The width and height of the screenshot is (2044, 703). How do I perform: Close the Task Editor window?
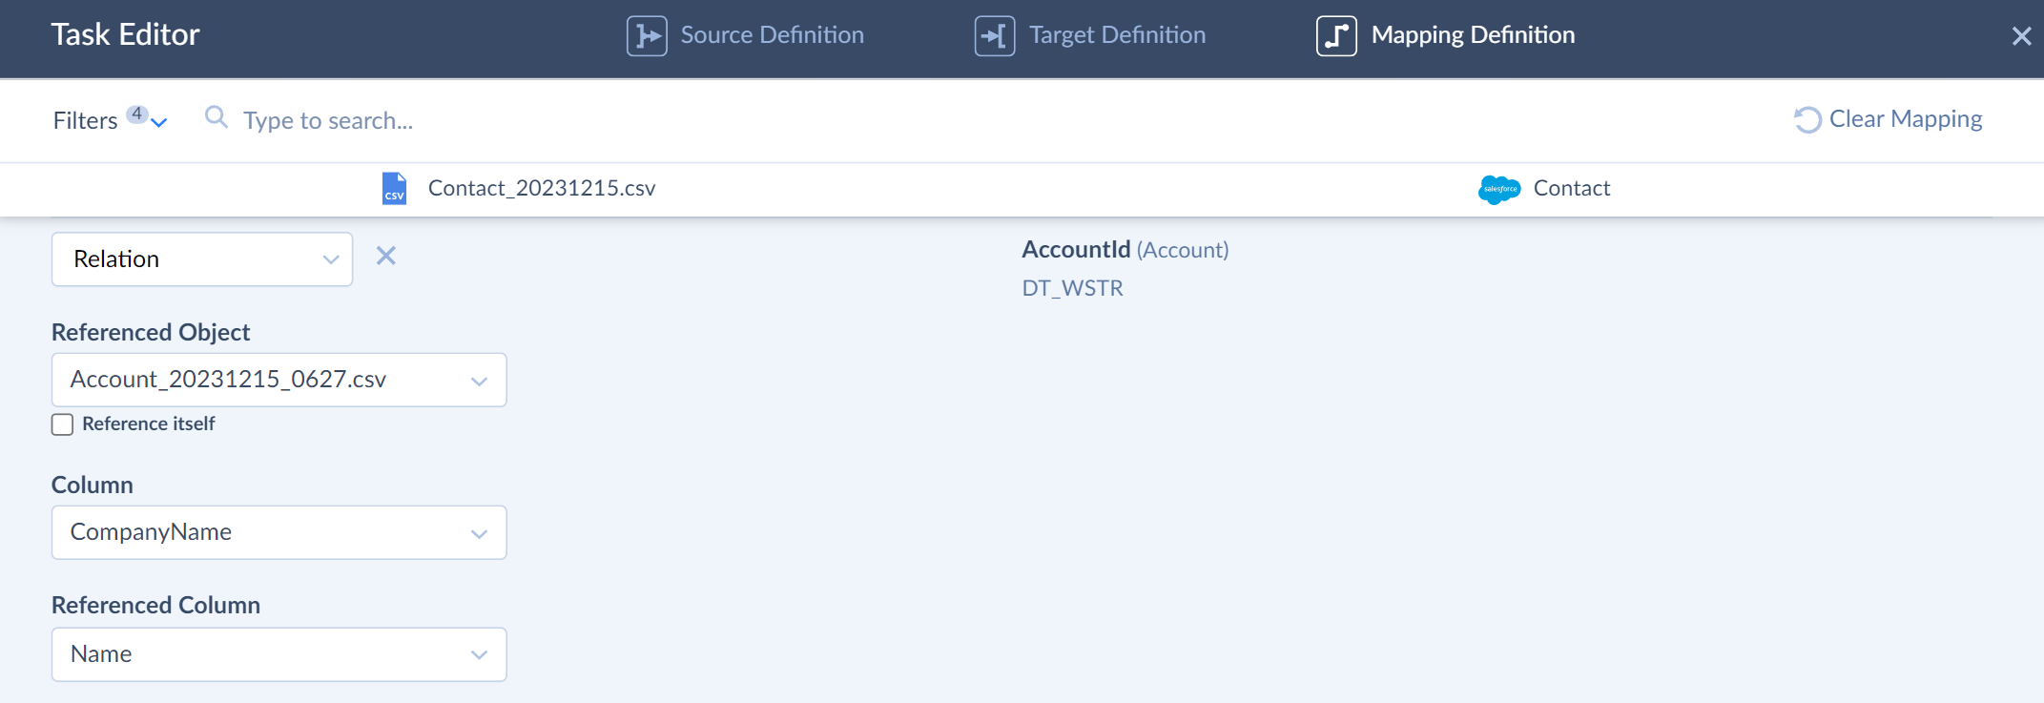[2021, 36]
